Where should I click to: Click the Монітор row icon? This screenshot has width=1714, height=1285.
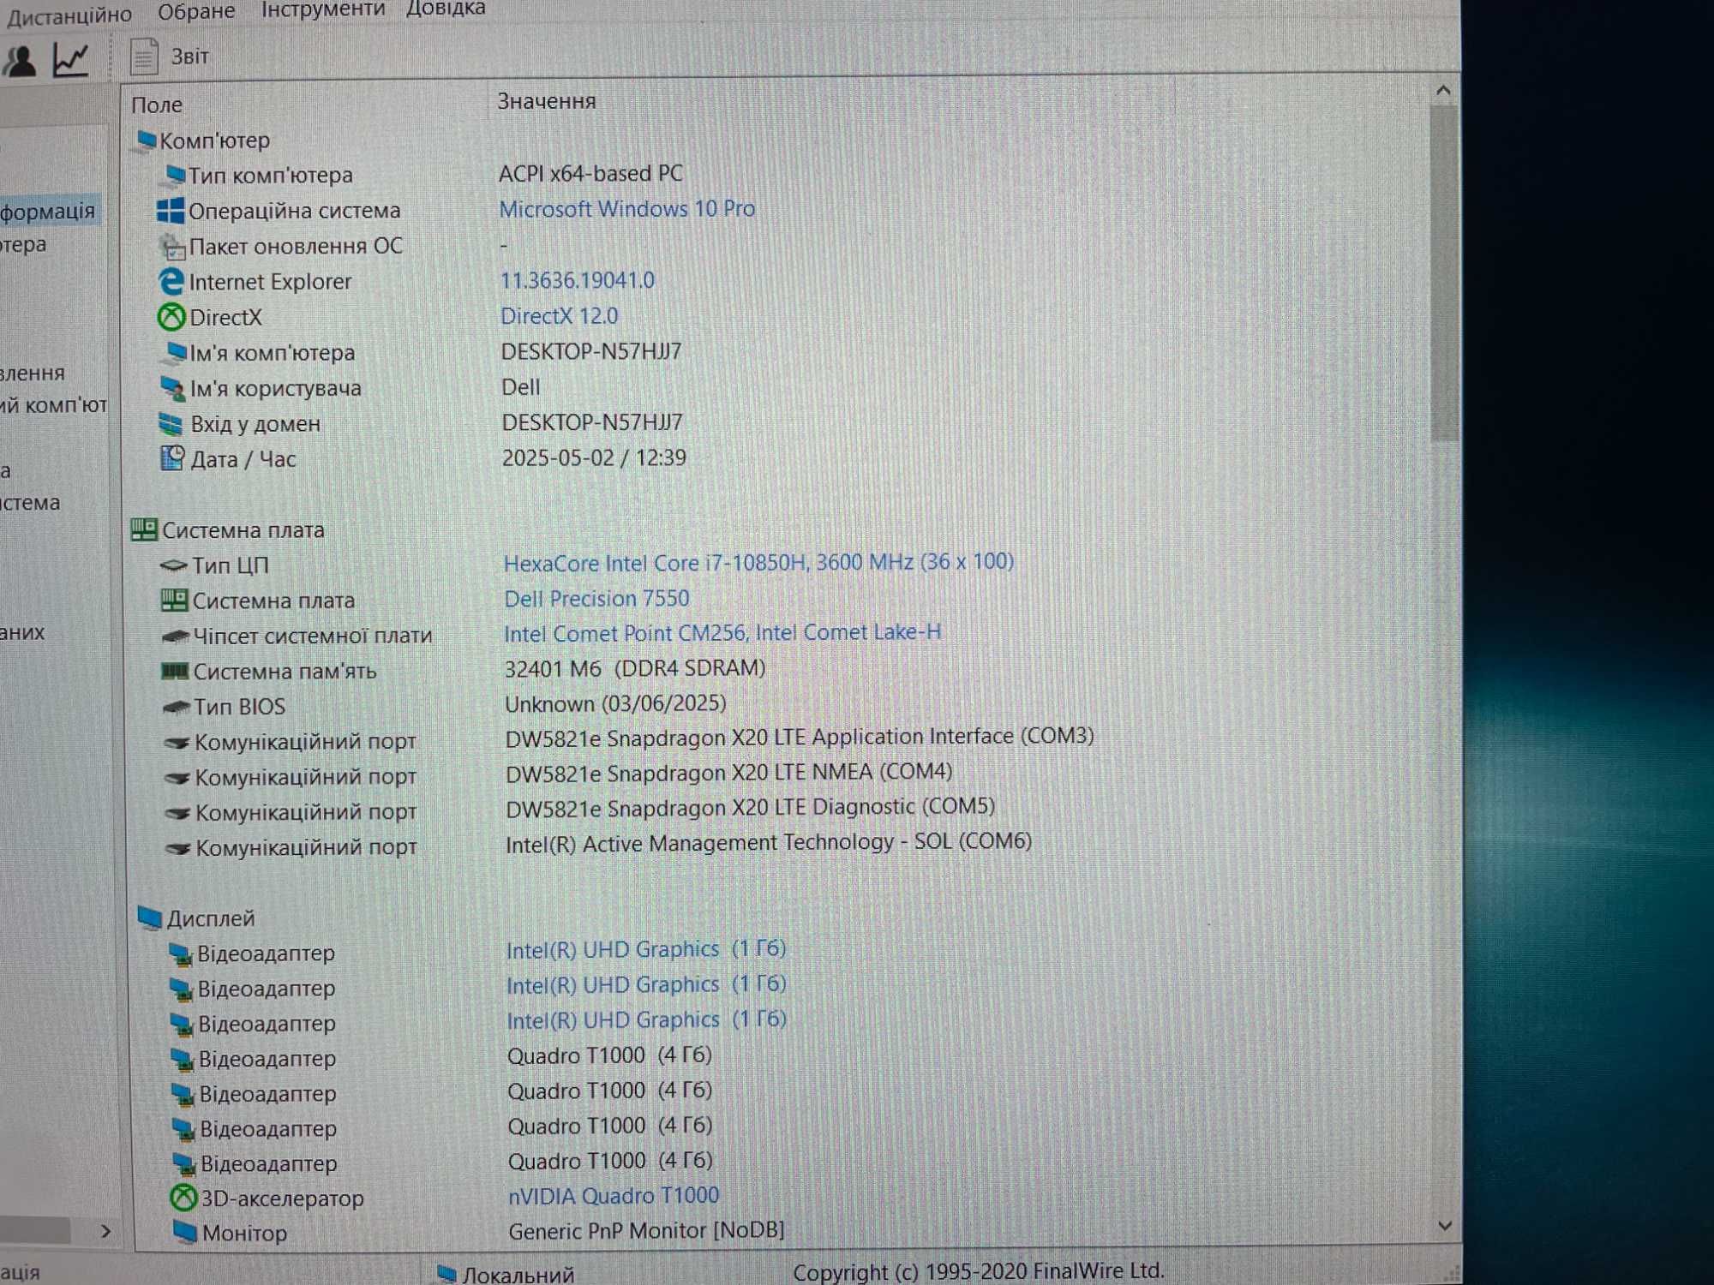(x=185, y=1233)
